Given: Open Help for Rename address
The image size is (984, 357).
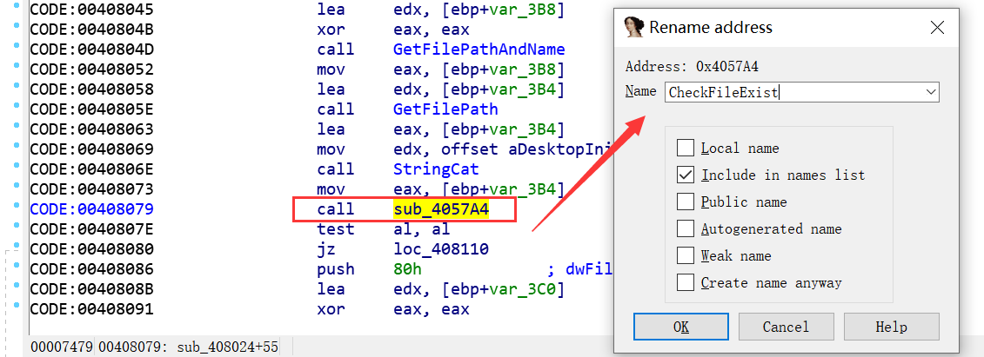Looking at the screenshot, I should [x=891, y=327].
